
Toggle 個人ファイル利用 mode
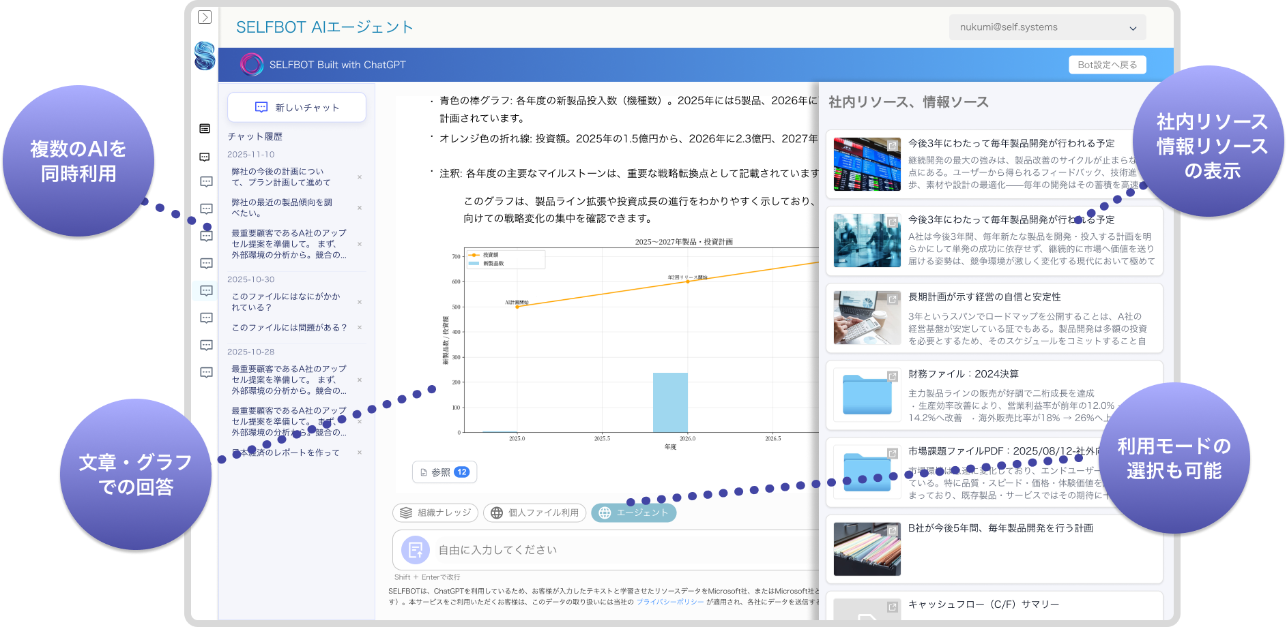[x=534, y=513]
